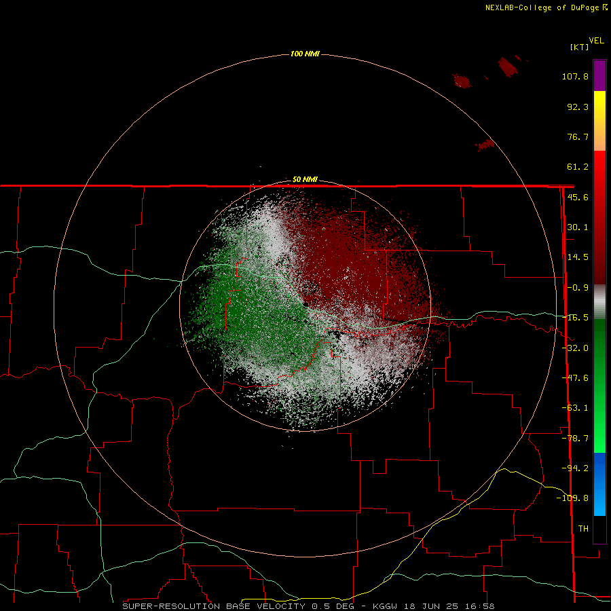Click the -78.7 value on velocity scale
This screenshot has width=611, height=611.
point(575,439)
